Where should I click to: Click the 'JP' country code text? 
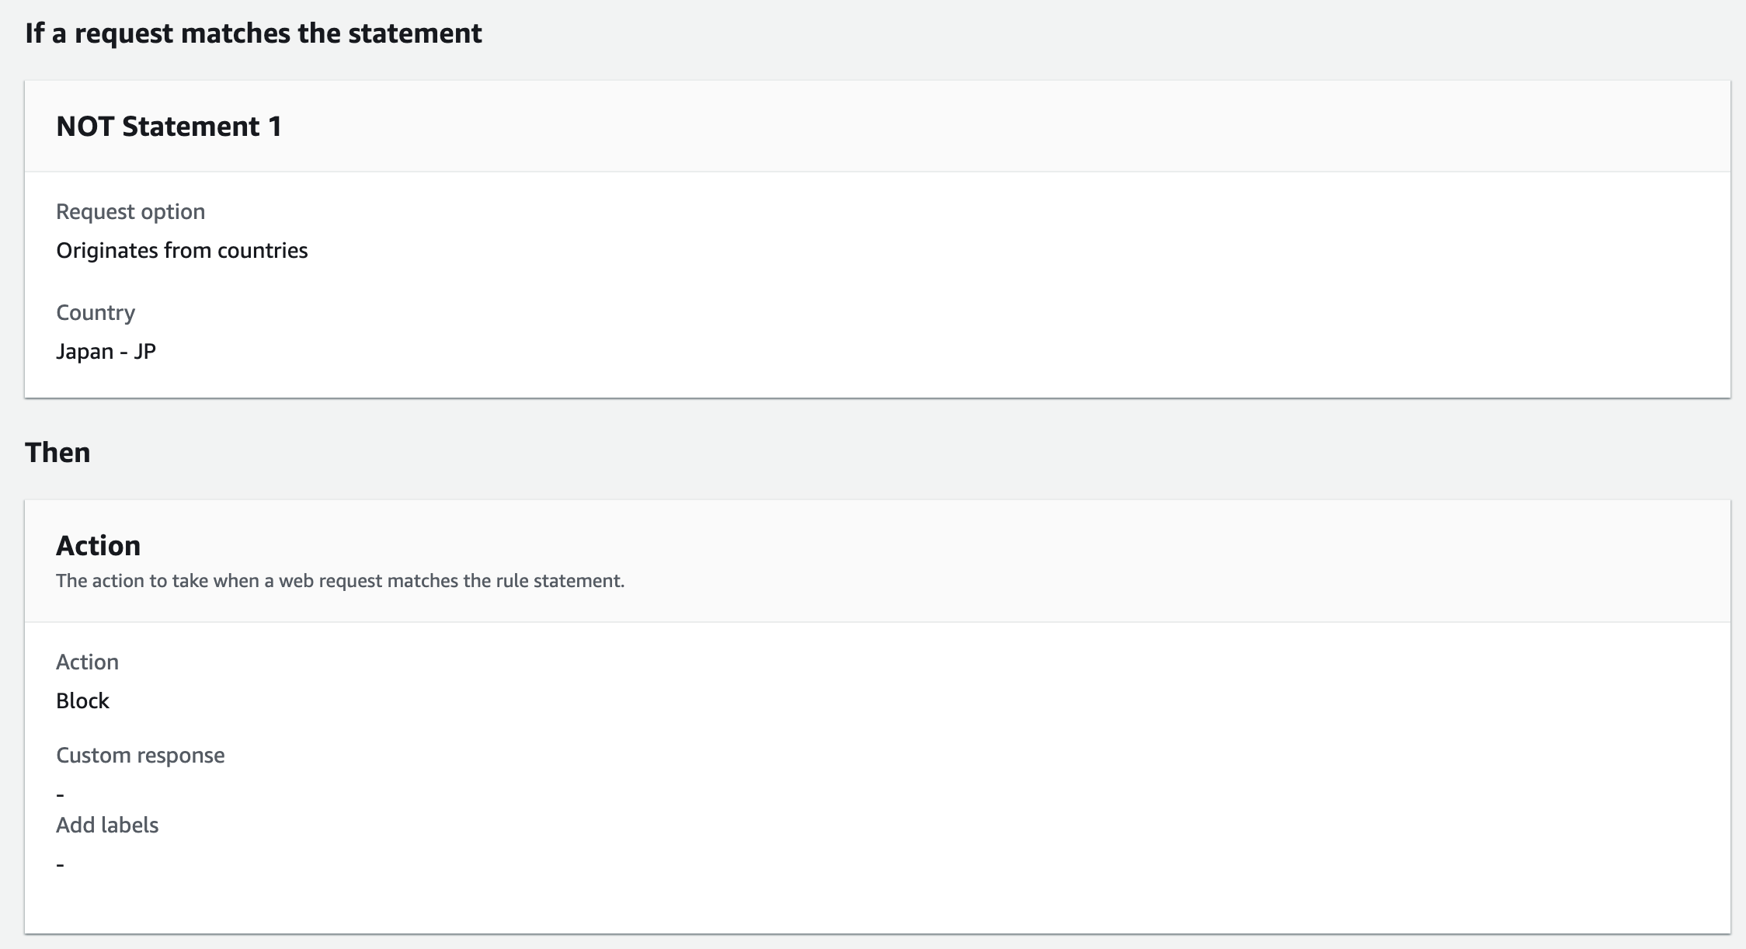pyautogui.click(x=144, y=352)
